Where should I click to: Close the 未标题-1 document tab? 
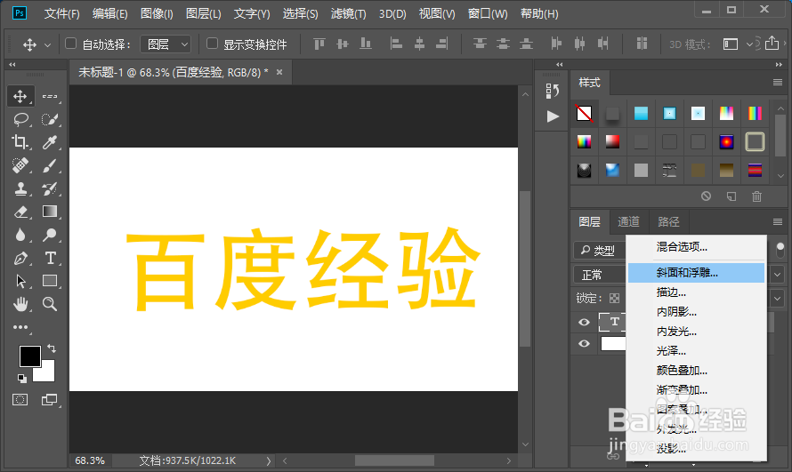pos(279,72)
